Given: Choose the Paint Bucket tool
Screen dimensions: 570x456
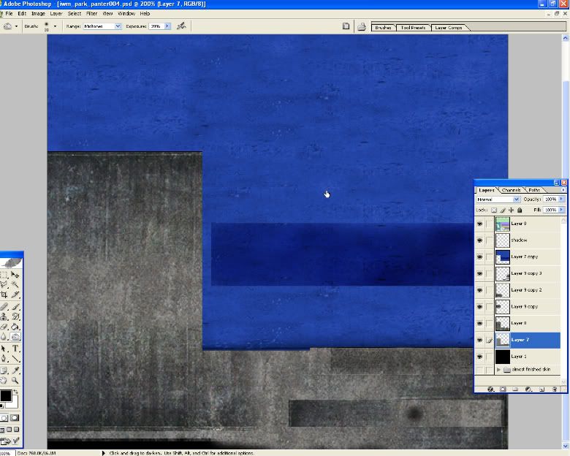Looking at the screenshot, I should pyautogui.click(x=15, y=327).
